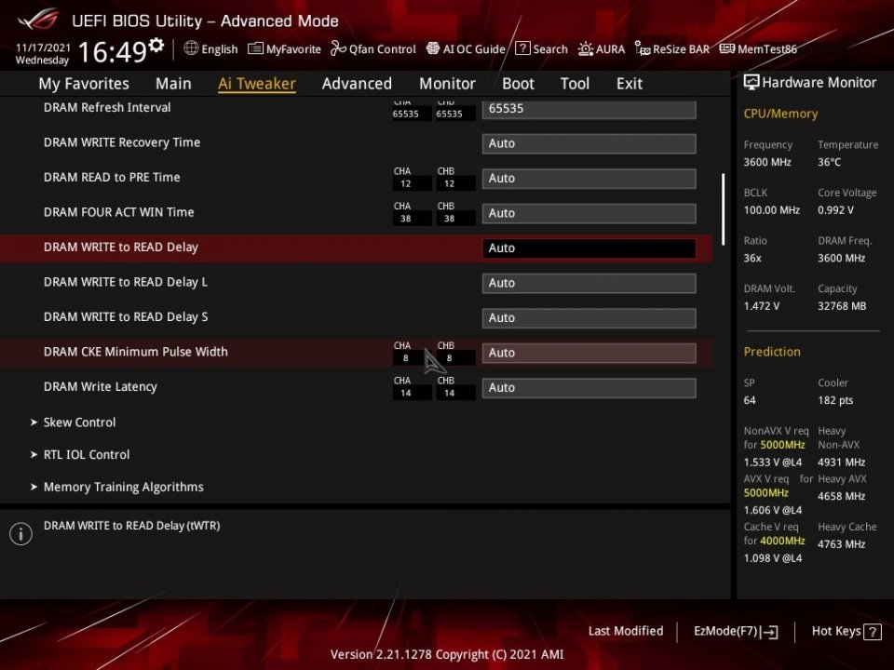Click DRAM Freq. 3600 MHz value
894x670 pixels.
tap(842, 258)
